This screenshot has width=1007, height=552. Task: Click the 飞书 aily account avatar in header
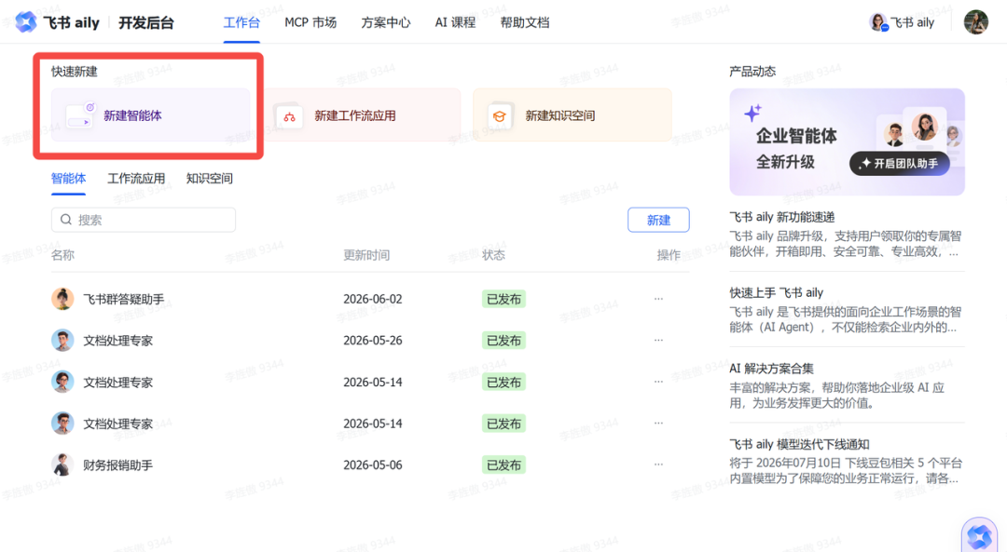[878, 22]
